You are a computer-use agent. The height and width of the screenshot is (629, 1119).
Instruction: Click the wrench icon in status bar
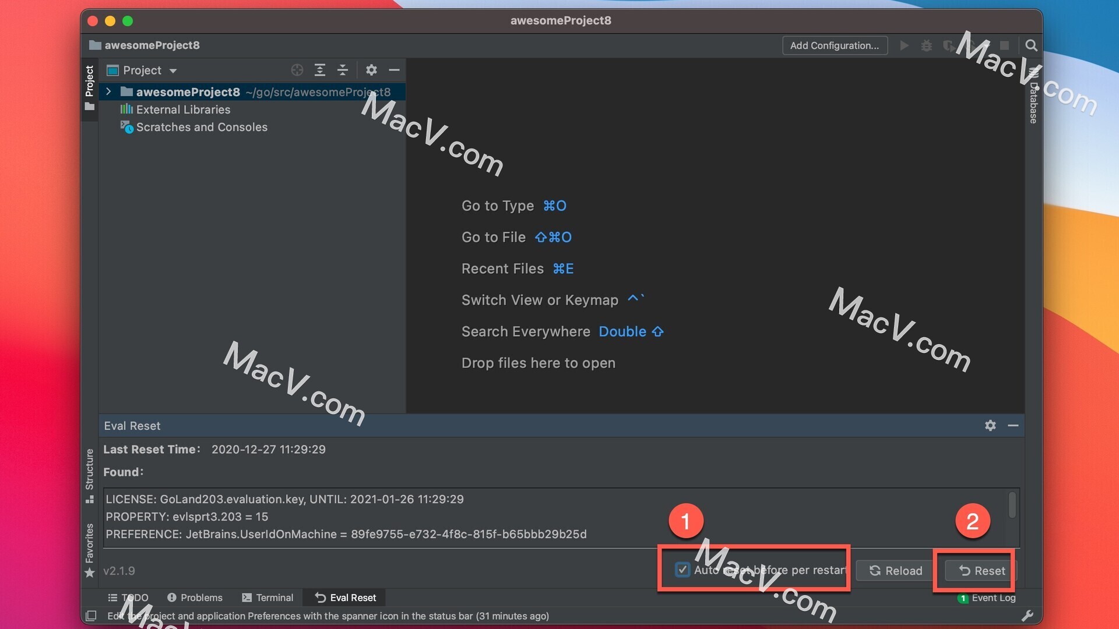(1027, 616)
